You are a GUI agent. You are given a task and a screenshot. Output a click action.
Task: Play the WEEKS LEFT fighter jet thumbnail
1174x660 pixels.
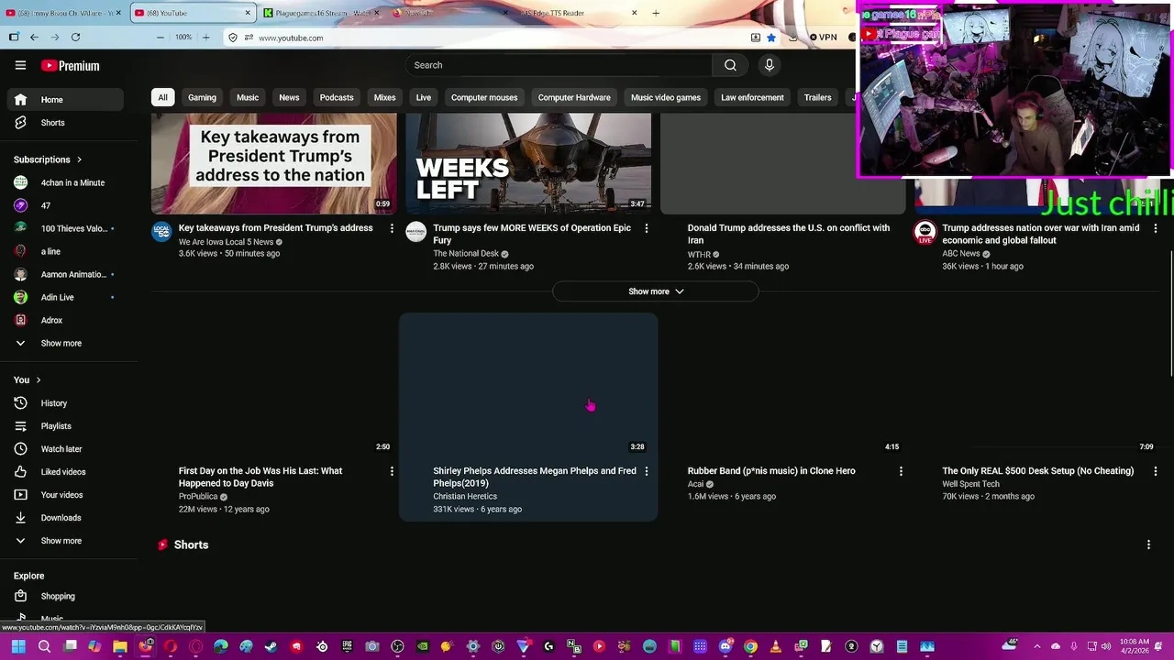528,163
